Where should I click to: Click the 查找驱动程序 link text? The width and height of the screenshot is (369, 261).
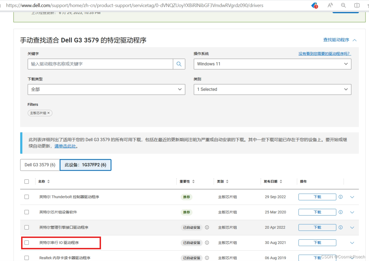click(336, 40)
